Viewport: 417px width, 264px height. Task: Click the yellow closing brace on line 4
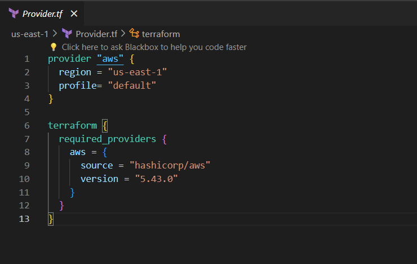coord(51,99)
